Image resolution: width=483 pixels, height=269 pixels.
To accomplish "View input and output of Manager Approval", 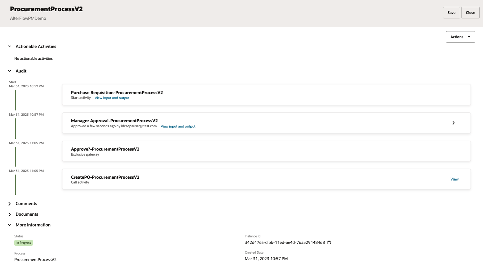I will 178,126.
